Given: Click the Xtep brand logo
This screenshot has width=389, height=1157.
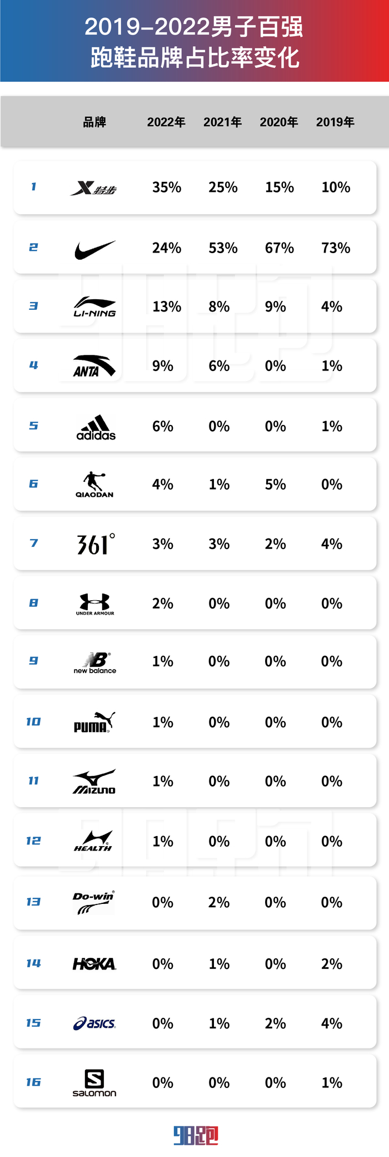Looking at the screenshot, I should click(x=93, y=189).
